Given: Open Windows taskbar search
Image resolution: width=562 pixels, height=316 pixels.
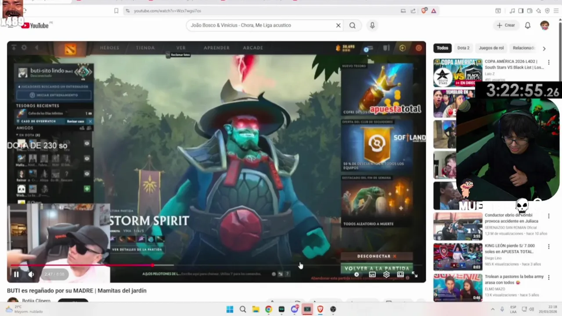Looking at the screenshot, I should (243, 309).
